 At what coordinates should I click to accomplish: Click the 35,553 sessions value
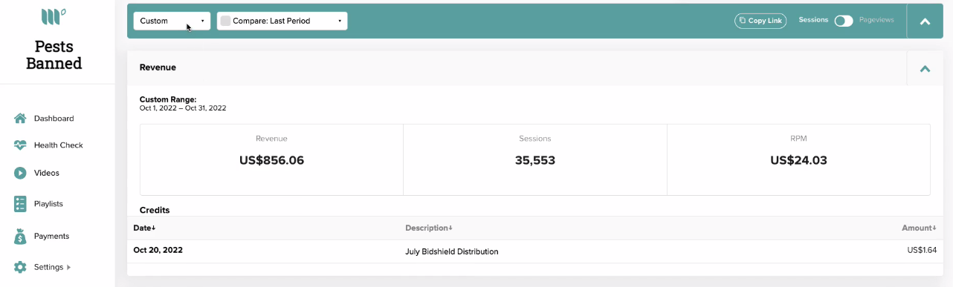pos(535,160)
